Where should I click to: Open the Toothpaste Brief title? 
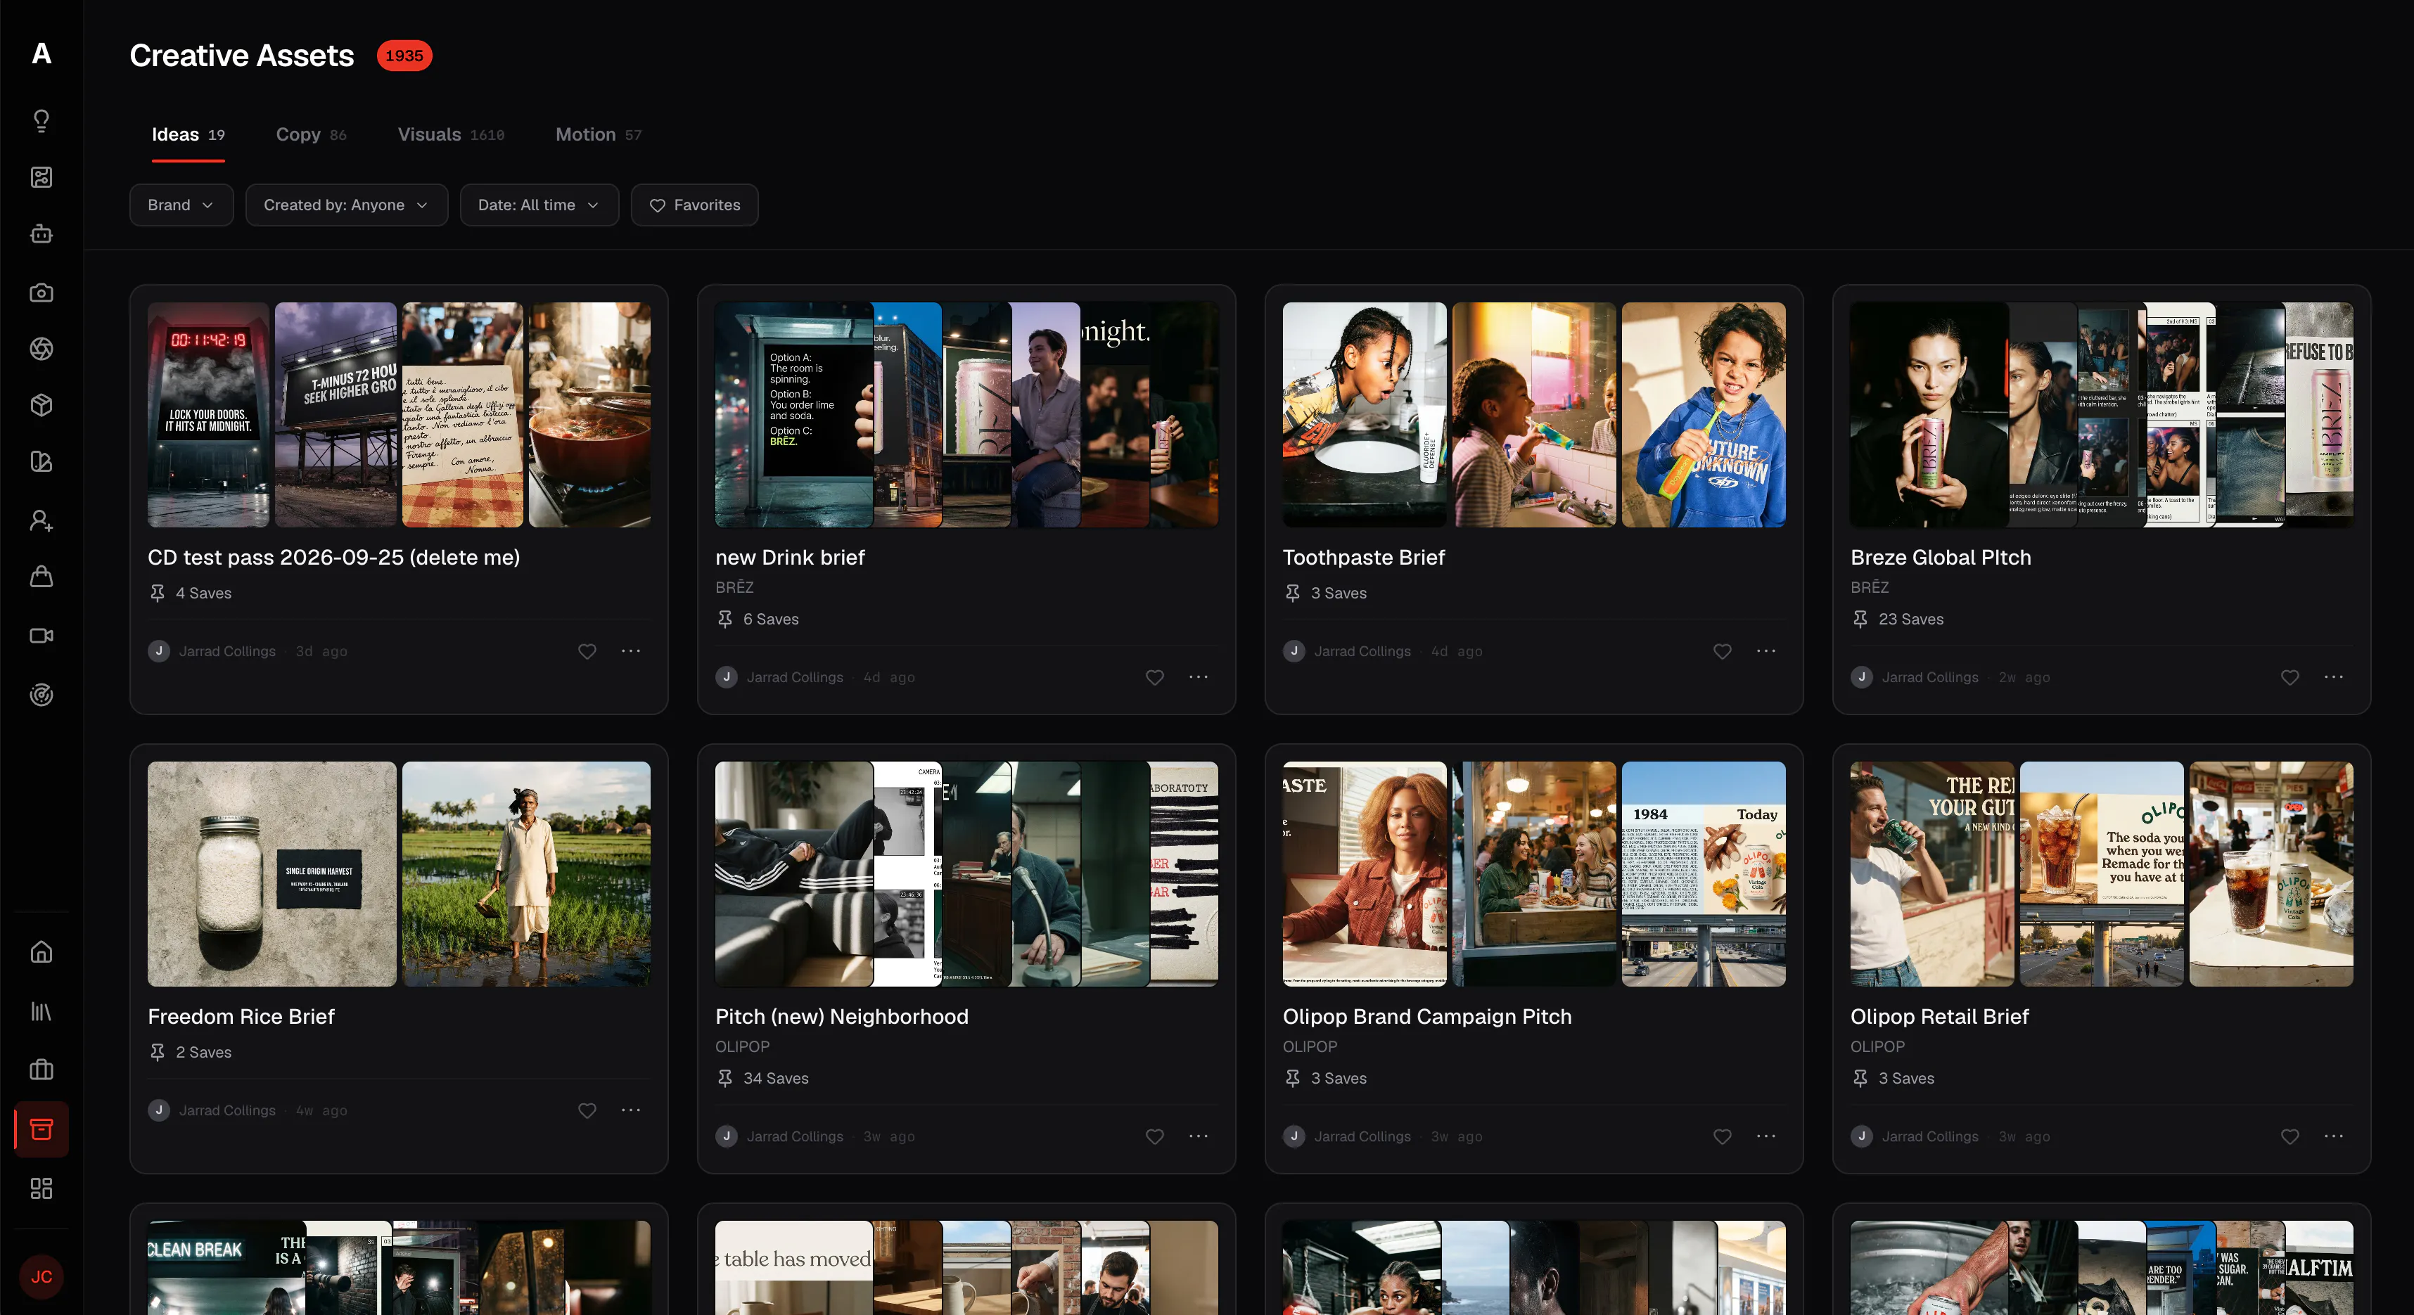[x=1363, y=557]
